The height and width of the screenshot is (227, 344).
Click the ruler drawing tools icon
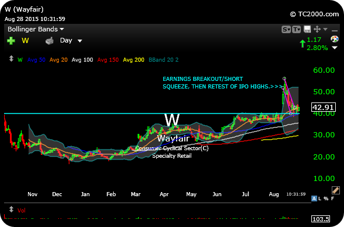(335, 190)
